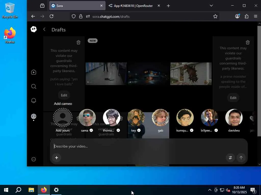Image resolution: width=261 pixels, height=195 pixels.
Task: Select the kumqu... cameo avatar
Action: [185, 118]
